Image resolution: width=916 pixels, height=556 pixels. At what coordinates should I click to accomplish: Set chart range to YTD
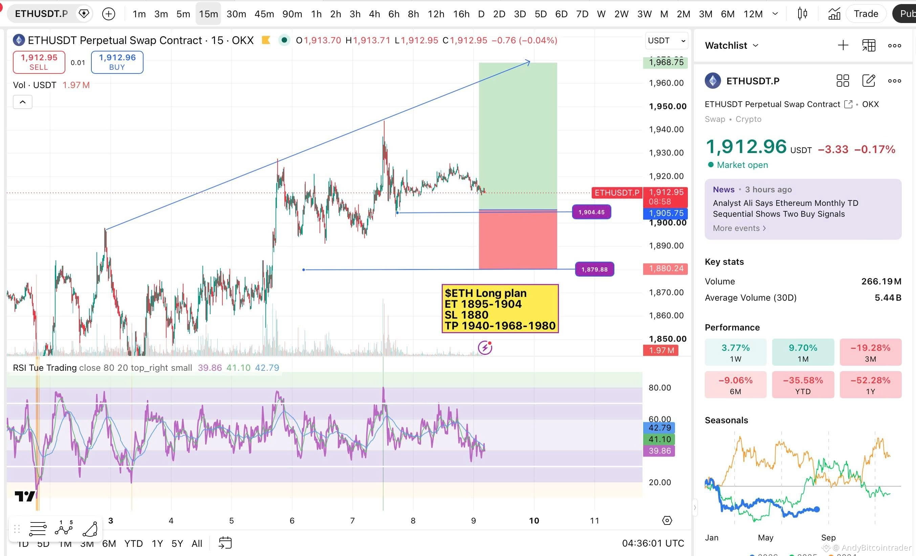click(x=133, y=543)
